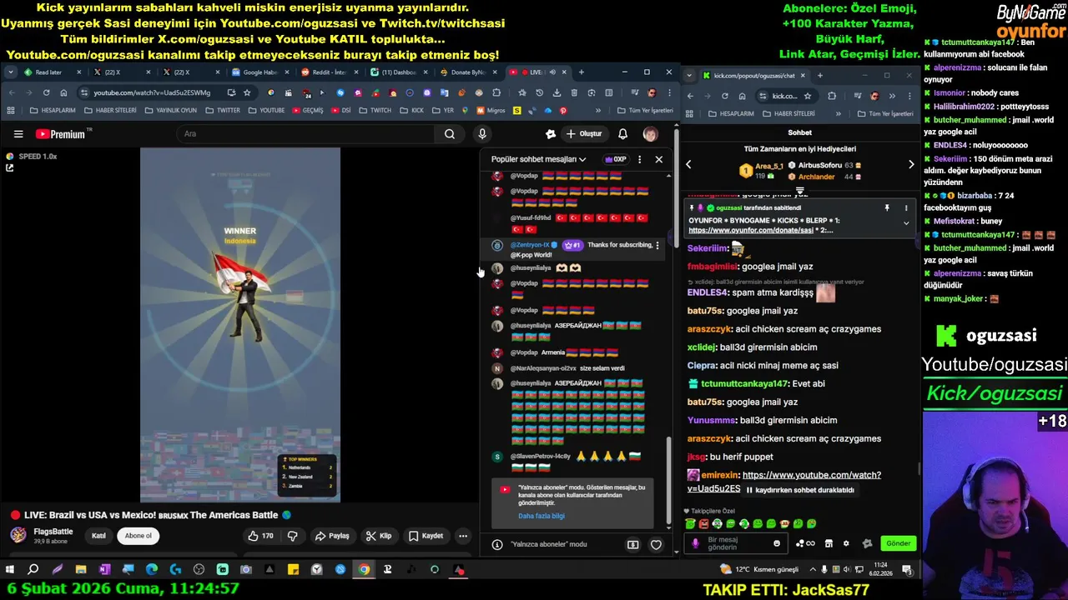Open a new tab in YouTube window

click(x=582, y=72)
